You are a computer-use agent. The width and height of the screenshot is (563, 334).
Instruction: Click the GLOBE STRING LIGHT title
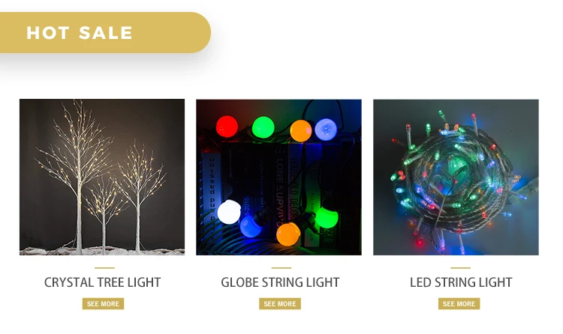click(280, 282)
